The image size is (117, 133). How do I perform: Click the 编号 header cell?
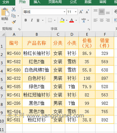pos(14,43)
